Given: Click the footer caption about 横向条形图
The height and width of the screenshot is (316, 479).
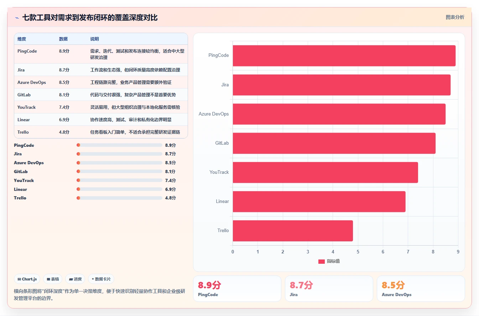Looking at the screenshot, I should coord(99,295).
